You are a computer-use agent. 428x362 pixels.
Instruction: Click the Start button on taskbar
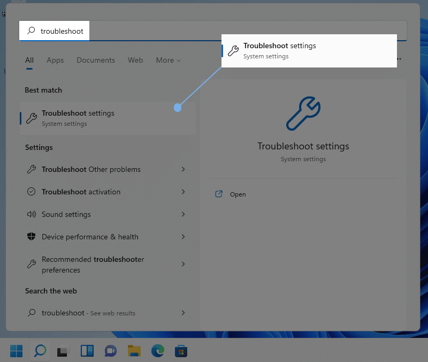point(16,351)
